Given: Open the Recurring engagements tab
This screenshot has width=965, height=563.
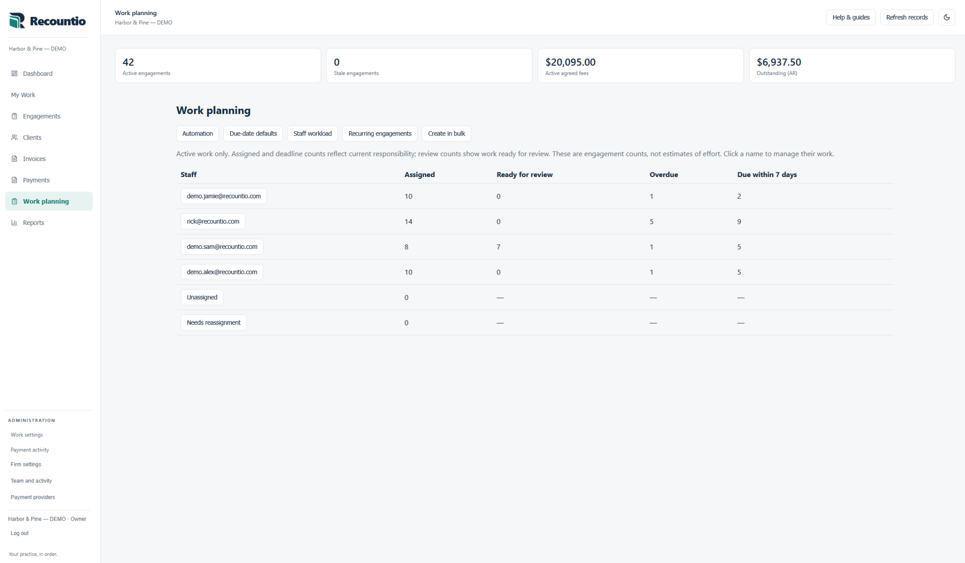Looking at the screenshot, I should tap(380, 134).
